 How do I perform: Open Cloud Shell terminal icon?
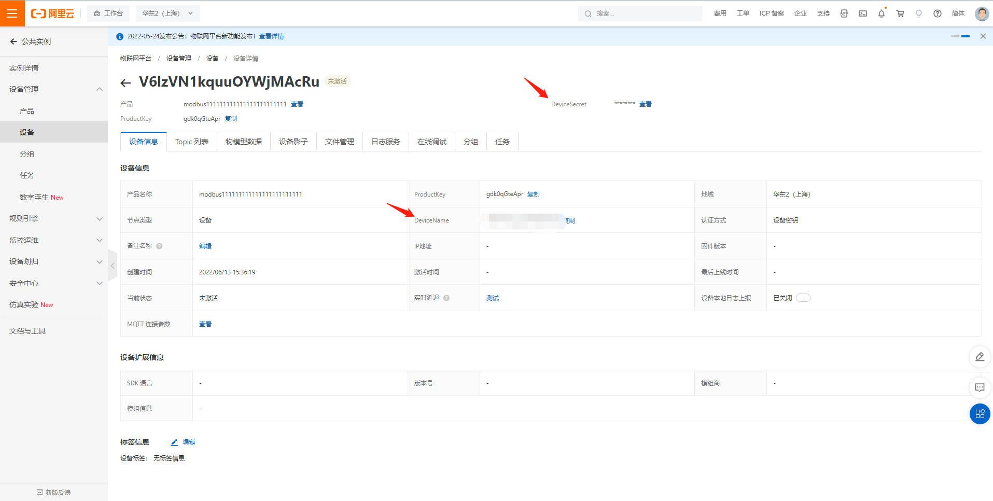click(862, 13)
